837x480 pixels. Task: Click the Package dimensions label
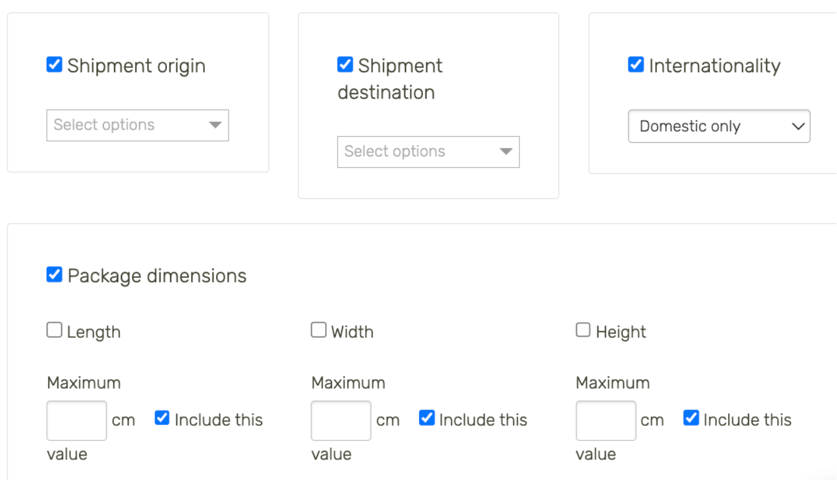pyautogui.click(x=157, y=276)
